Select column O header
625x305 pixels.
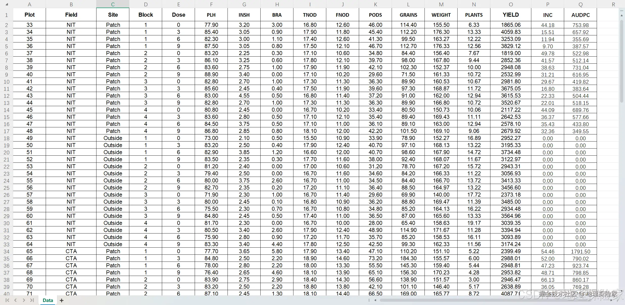pyautogui.click(x=511, y=4)
